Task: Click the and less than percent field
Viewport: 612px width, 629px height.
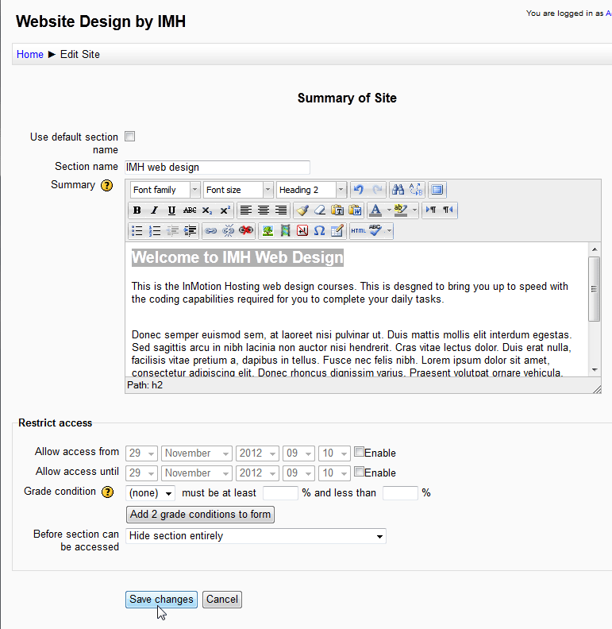Action: pos(400,493)
